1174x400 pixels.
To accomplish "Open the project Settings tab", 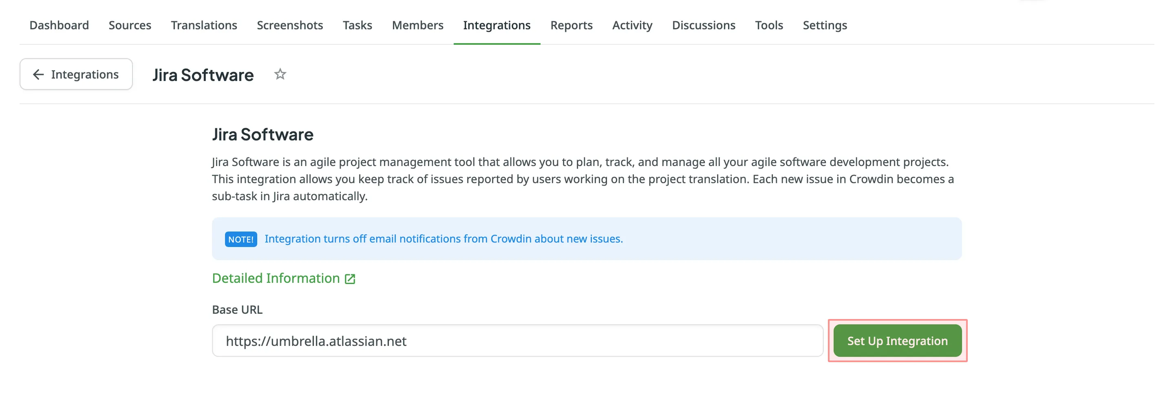I will click(824, 25).
